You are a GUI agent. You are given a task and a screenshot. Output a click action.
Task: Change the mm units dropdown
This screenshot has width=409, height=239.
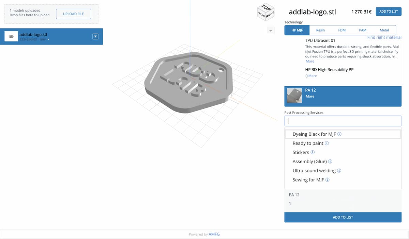point(44,39)
